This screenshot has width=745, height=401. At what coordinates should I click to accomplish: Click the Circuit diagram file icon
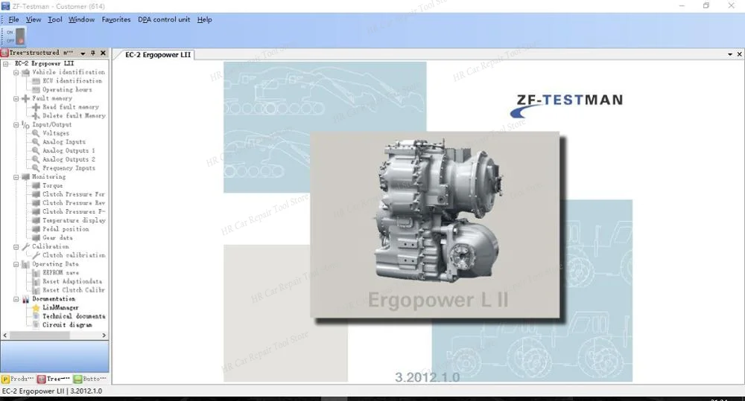point(36,325)
